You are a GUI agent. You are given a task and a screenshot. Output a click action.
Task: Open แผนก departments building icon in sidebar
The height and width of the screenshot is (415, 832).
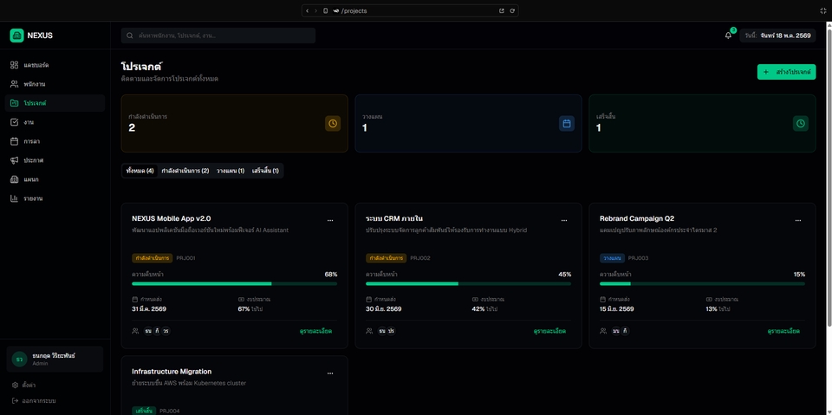click(15, 179)
